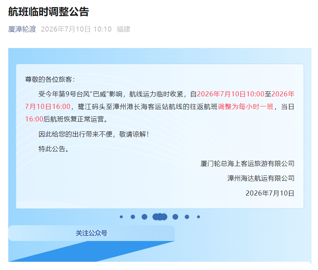Click red text 调整为每小时一班
Viewport: 318px width, 270px height.
246,107
